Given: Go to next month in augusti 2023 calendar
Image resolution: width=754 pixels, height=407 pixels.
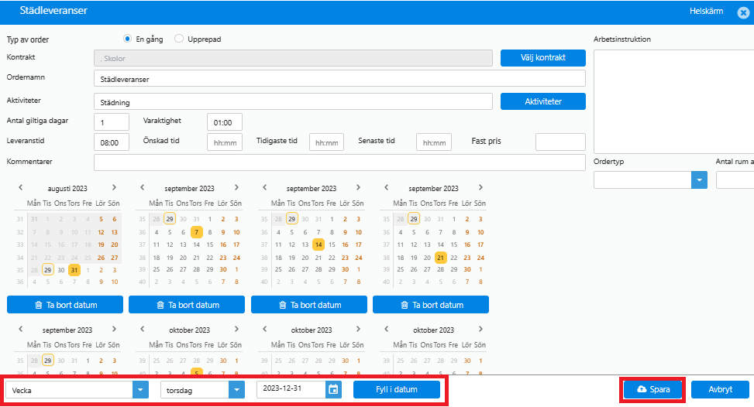Looking at the screenshot, I should pos(114,188).
